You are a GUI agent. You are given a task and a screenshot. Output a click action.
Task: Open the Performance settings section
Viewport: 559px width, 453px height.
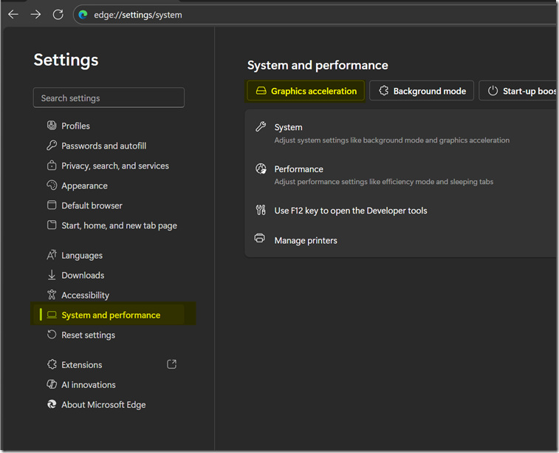click(x=299, y=169)
